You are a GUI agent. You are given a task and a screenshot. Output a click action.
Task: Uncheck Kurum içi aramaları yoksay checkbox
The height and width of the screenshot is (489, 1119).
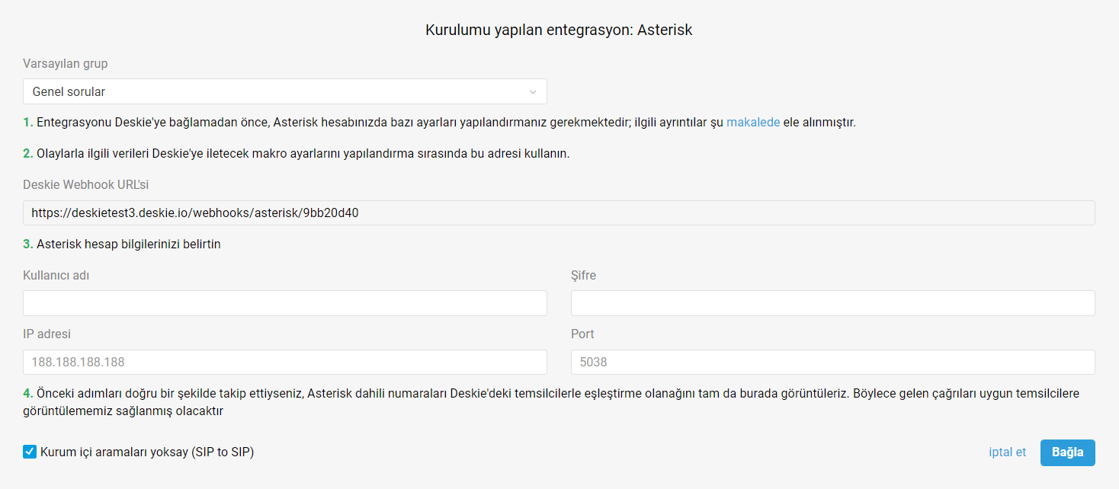pos(30,452)
